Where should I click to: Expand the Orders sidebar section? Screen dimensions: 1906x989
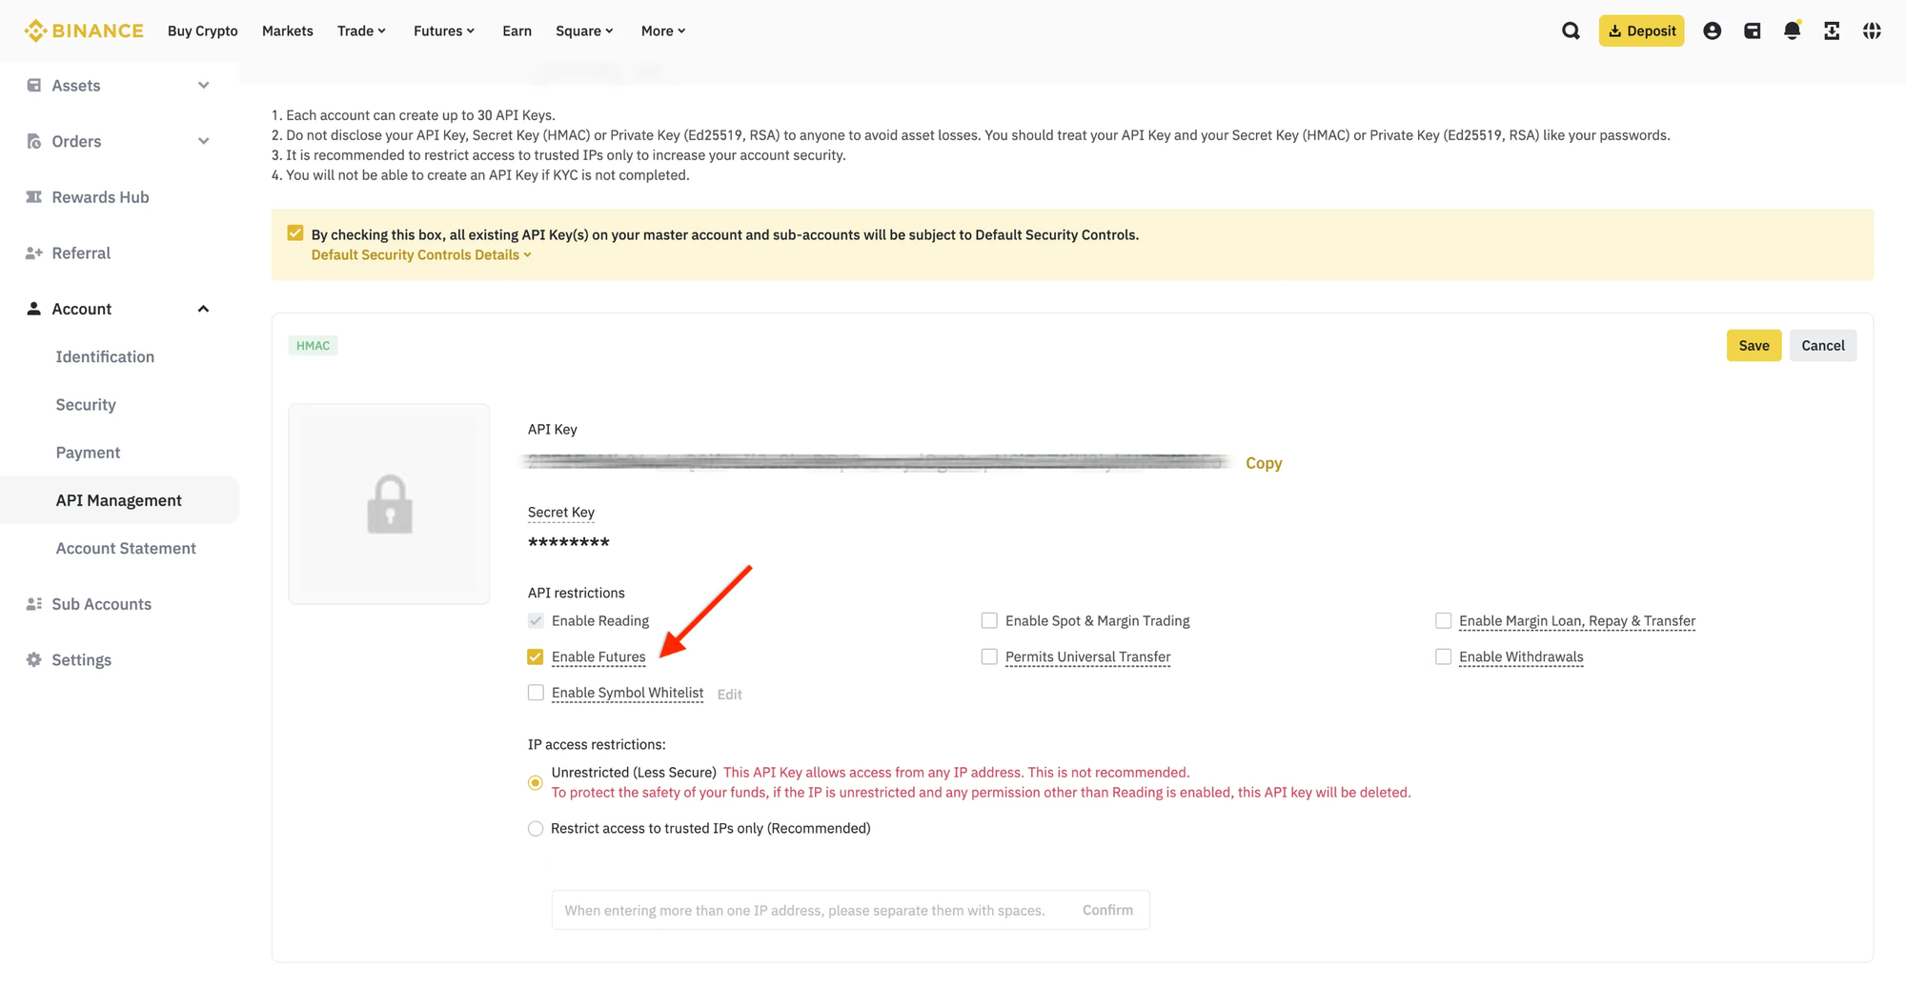pyautogui.click(x=203, y=141)
